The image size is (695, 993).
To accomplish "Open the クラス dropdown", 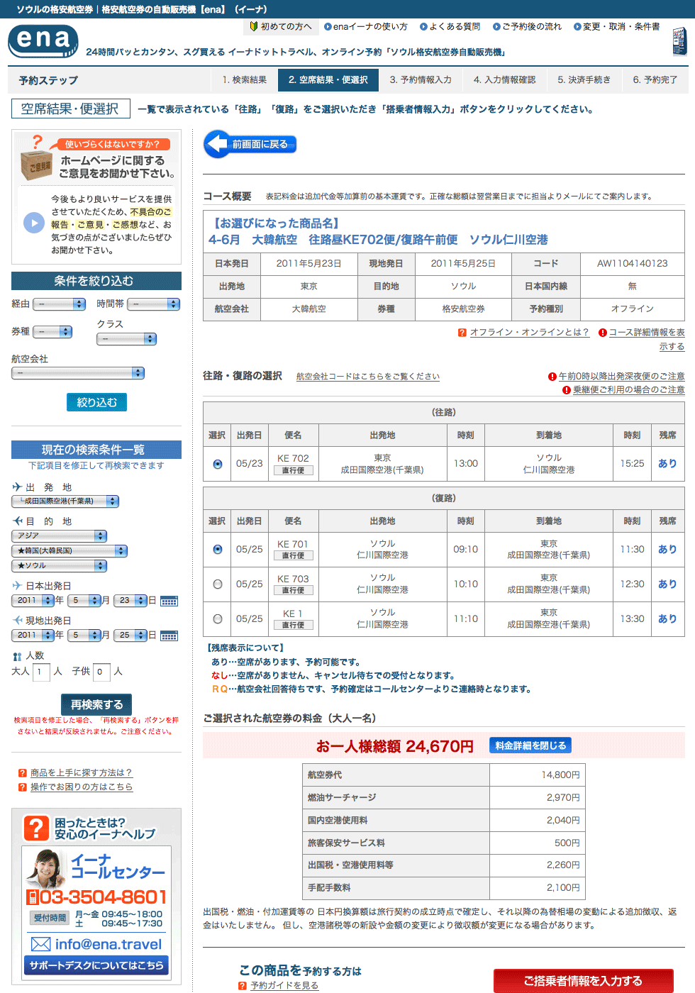I will point(126,339).
